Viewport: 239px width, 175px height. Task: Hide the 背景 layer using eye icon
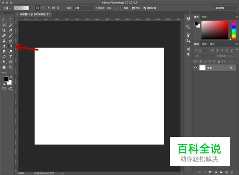tap(196, 68)
